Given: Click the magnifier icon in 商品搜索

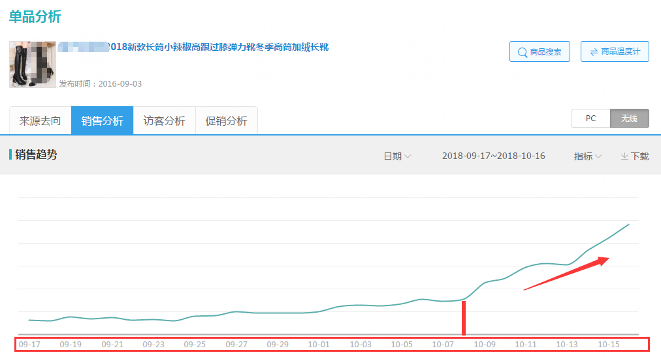Looking at the screenshot, I should click(523, 53).
